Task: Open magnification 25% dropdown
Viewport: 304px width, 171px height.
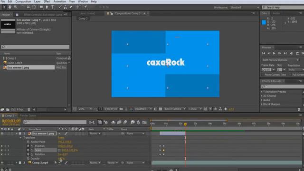Action: click(85, 109)
